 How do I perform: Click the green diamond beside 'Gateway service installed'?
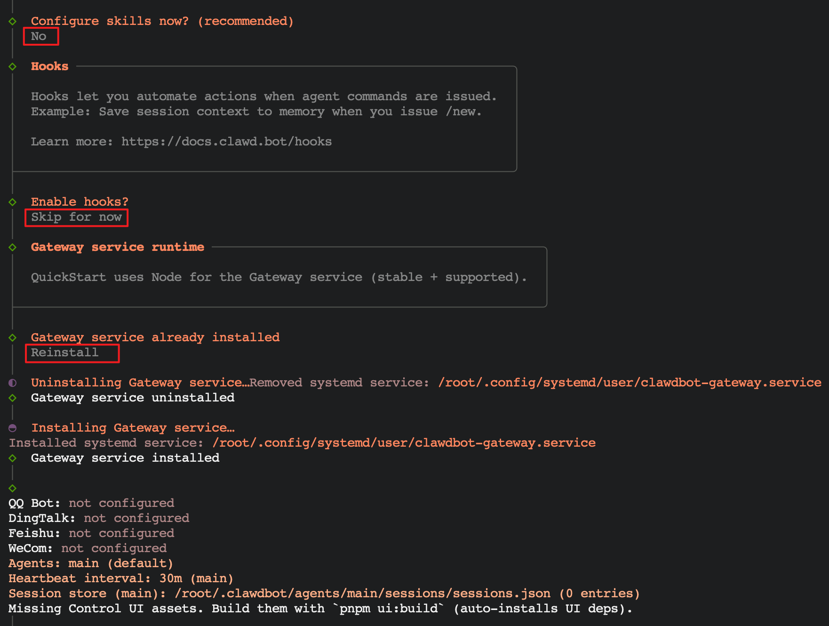(x=13, y=458)
